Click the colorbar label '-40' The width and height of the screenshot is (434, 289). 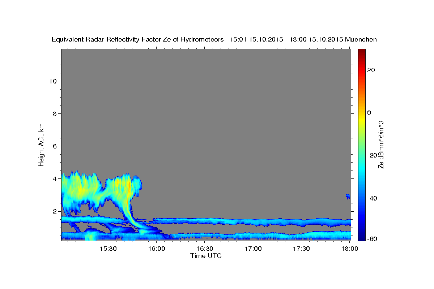click(x=372, y=198)
